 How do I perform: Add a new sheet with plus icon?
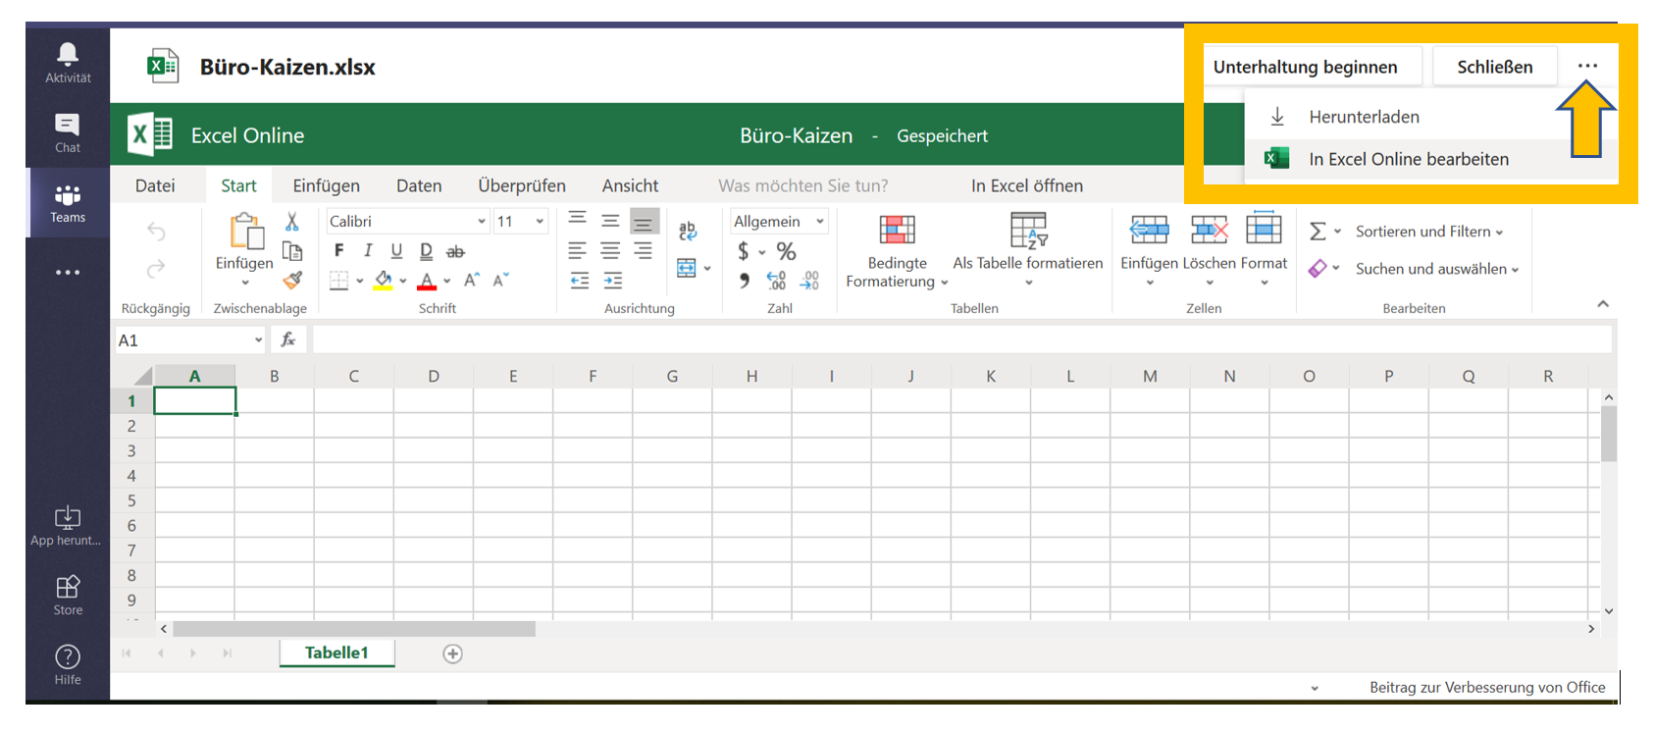(x=452, y=654)
